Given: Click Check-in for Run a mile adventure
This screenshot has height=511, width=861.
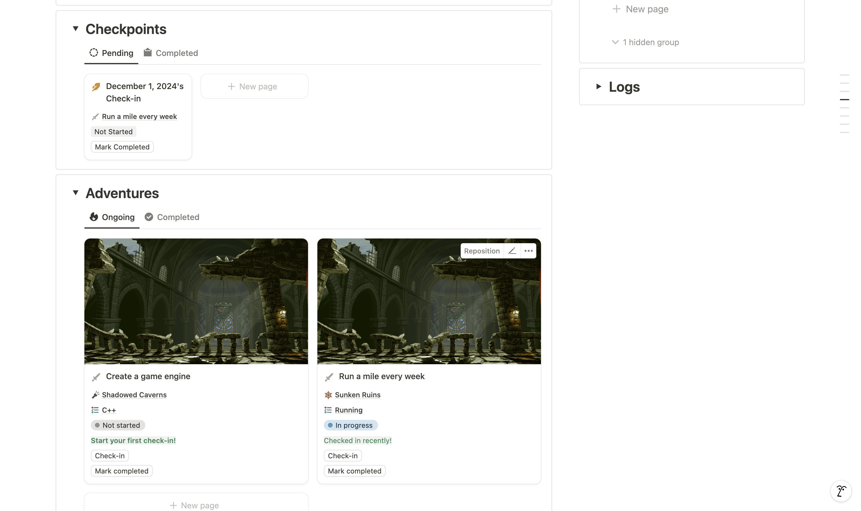Looking at the screenshot, I should coord(342,456).
